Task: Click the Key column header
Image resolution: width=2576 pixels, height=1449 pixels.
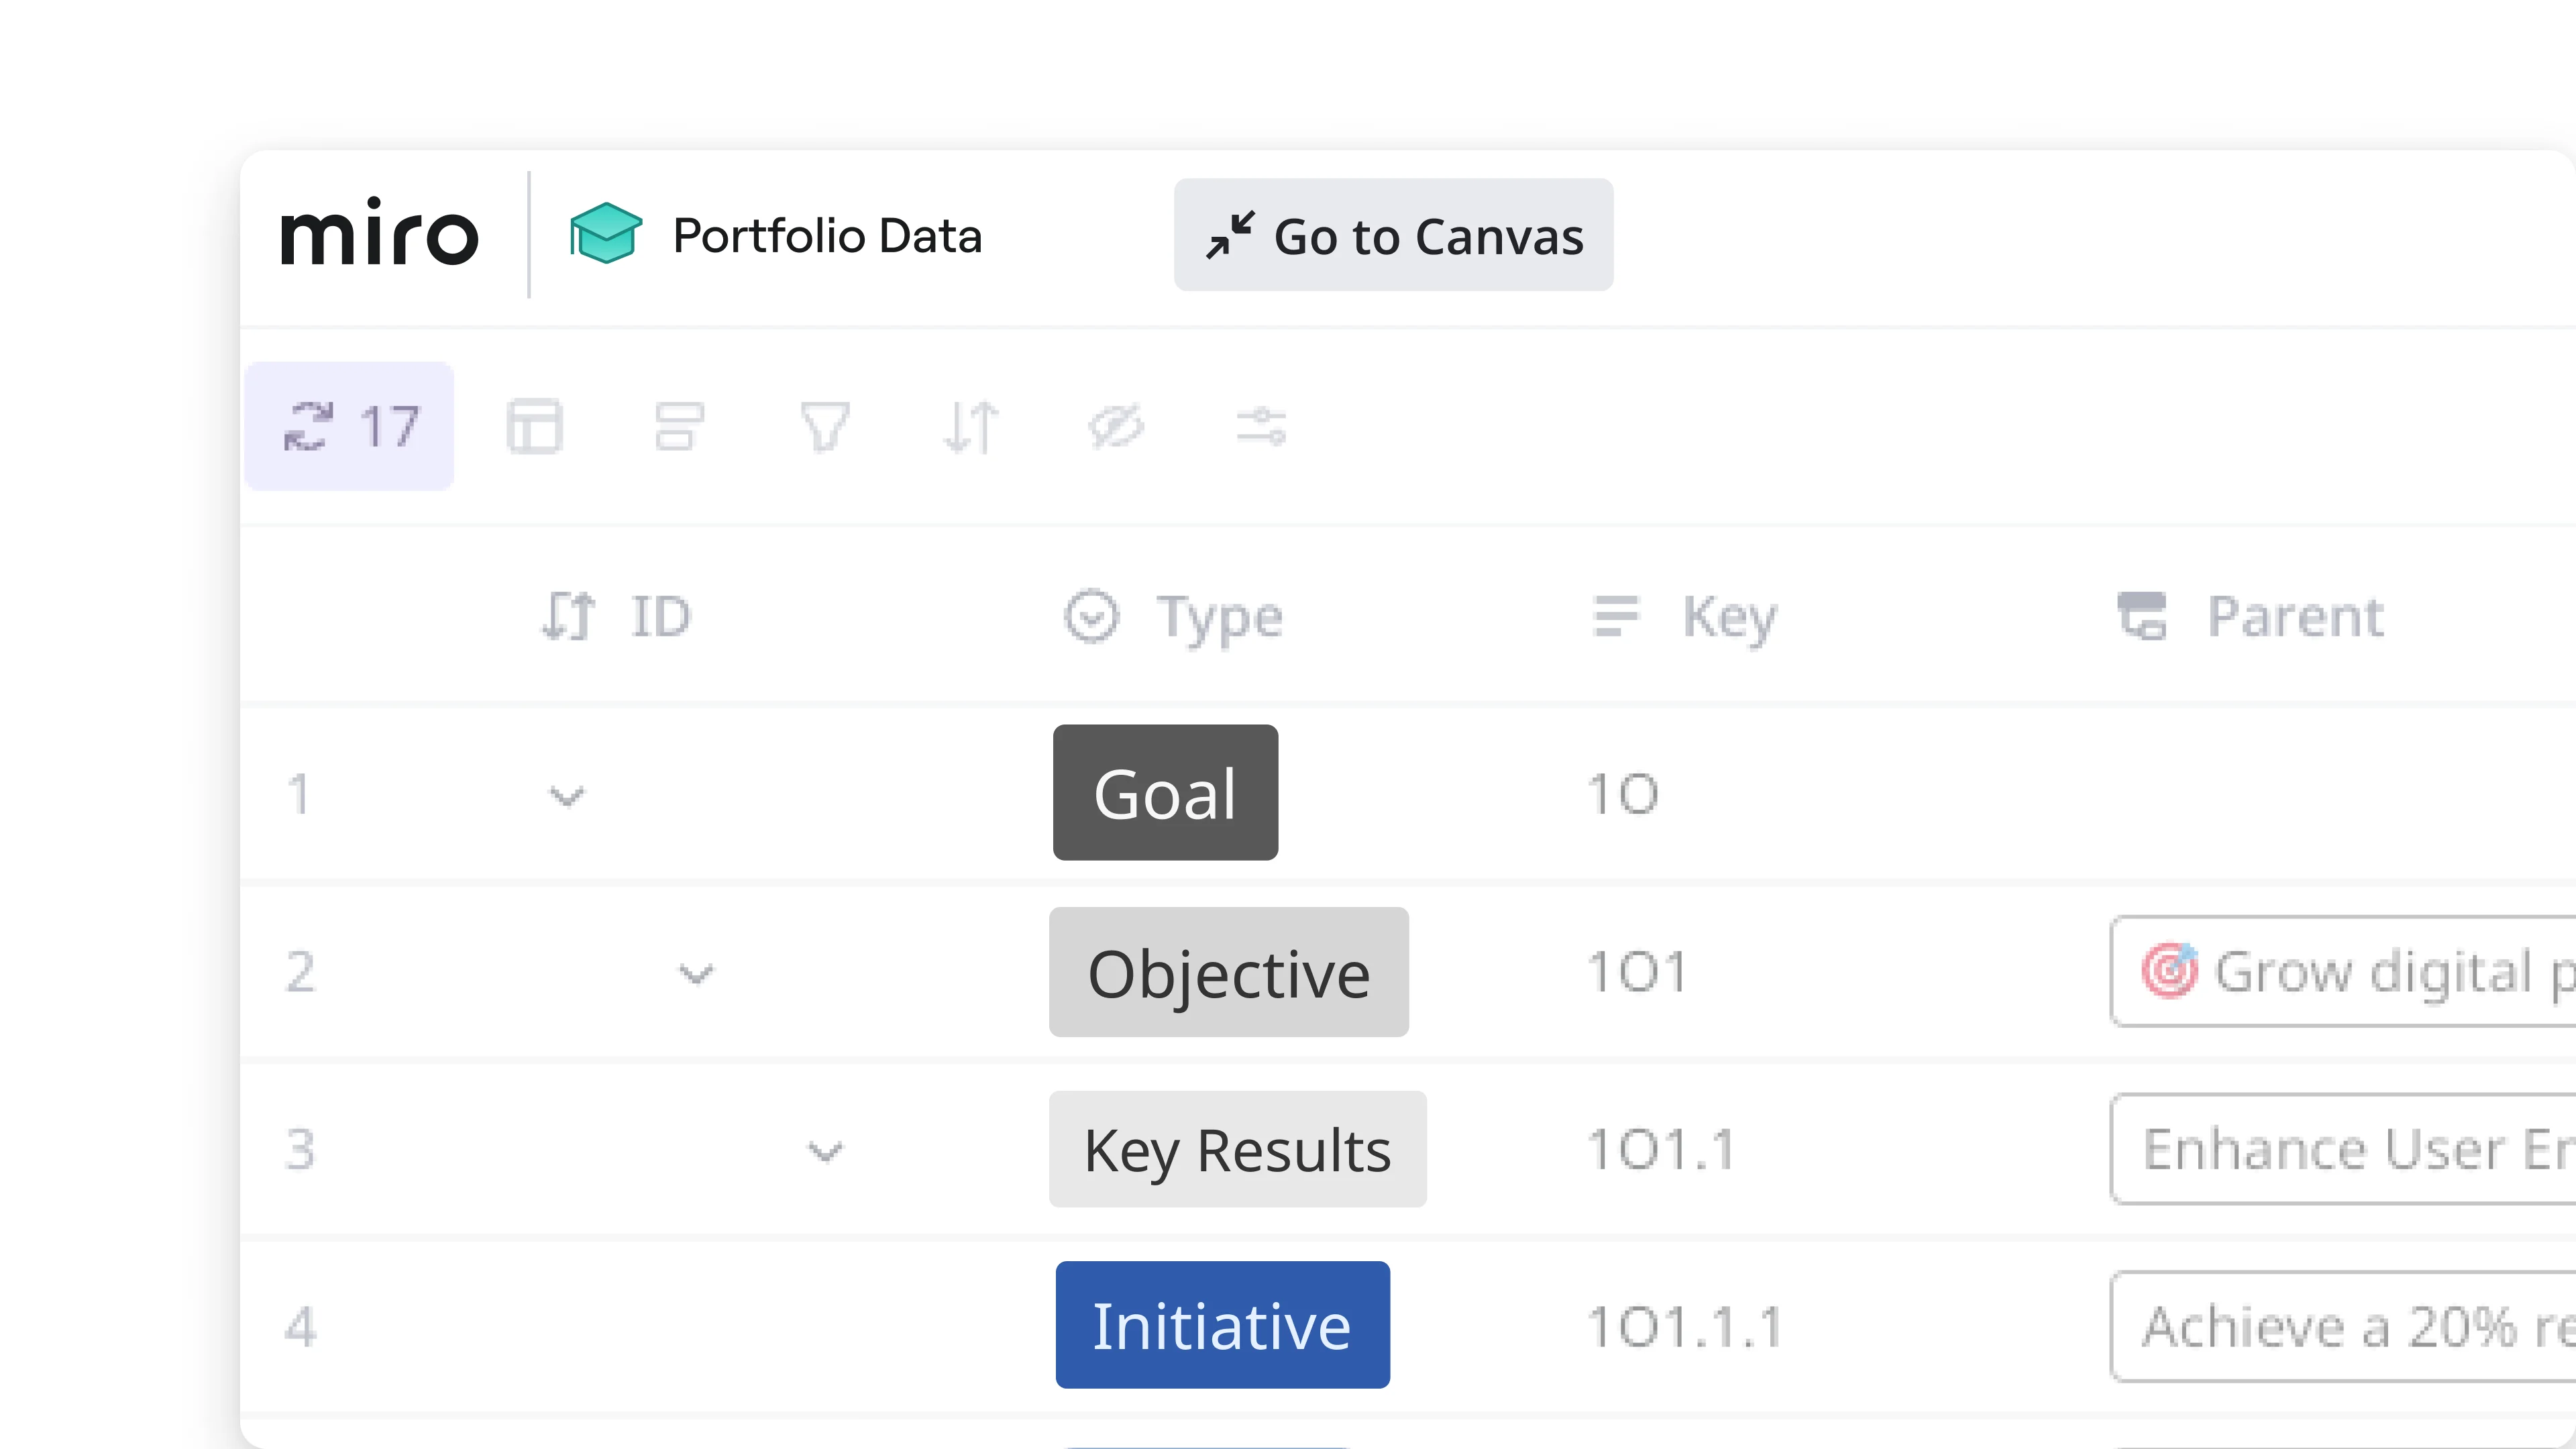Action: click(1728, 616)
